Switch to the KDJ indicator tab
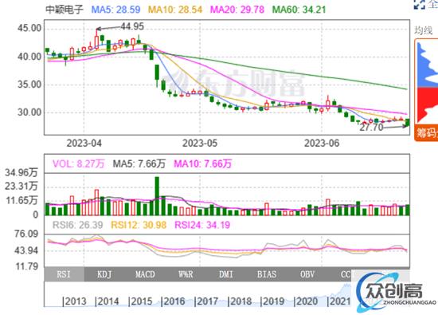Viewport: 438px width, 315px height. [x=104, y=274]
